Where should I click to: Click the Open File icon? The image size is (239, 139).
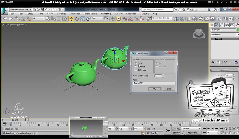coord(38,10)
